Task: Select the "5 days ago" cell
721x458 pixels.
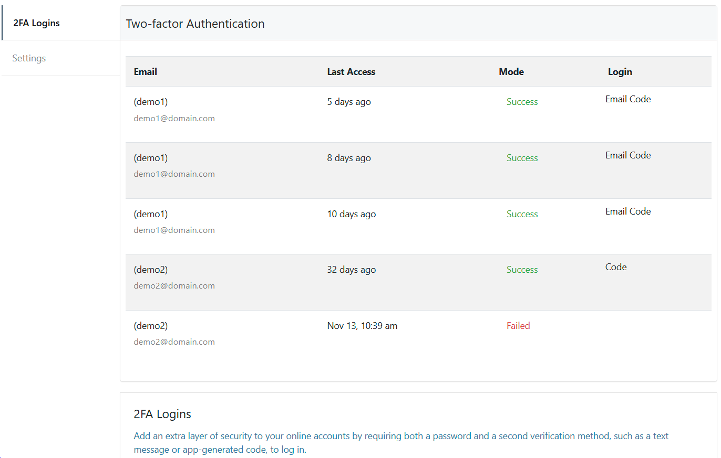Action: coord(349,102)
